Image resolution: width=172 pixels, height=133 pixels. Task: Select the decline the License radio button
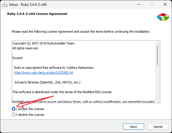[x=14, y=115]
